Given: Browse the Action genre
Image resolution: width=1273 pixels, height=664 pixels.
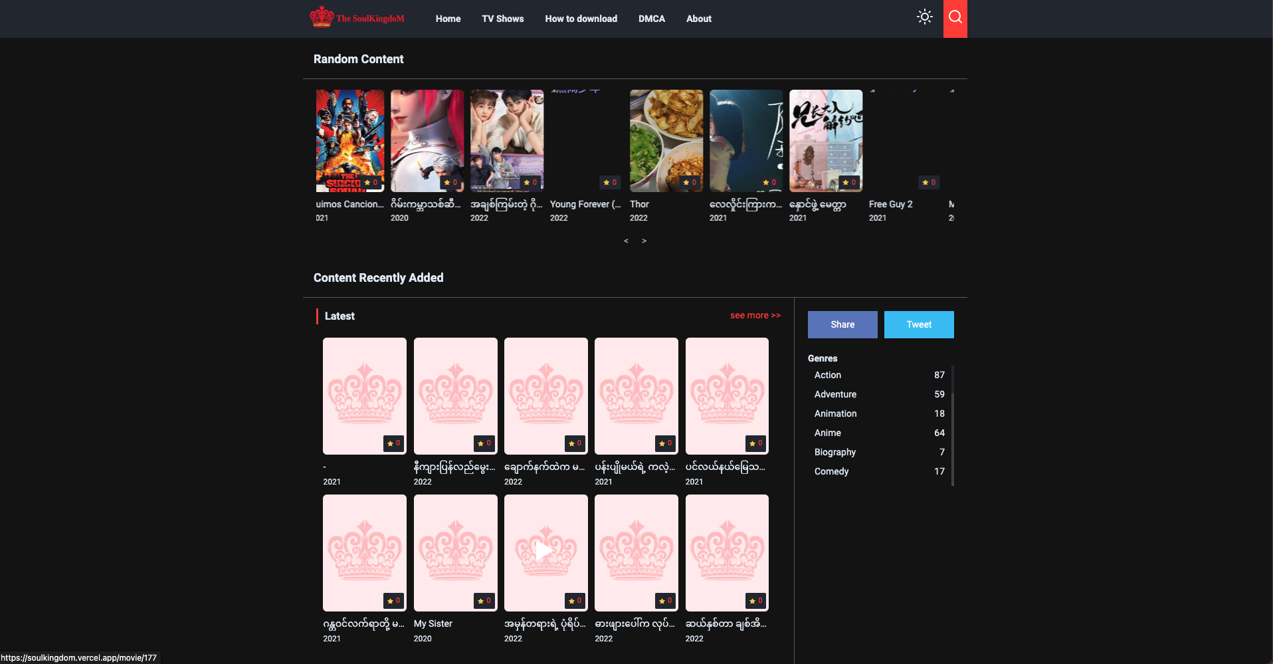Looking at the screenshot, I should (827, 375).
